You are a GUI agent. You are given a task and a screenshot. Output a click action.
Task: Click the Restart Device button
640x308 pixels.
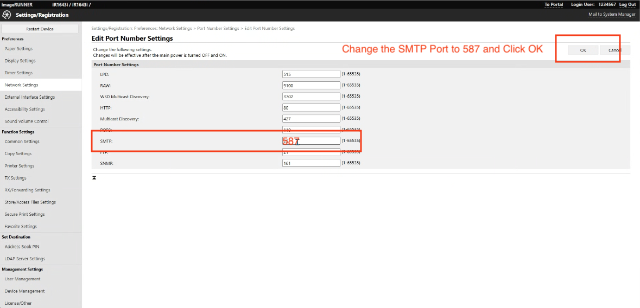point(40,29)
